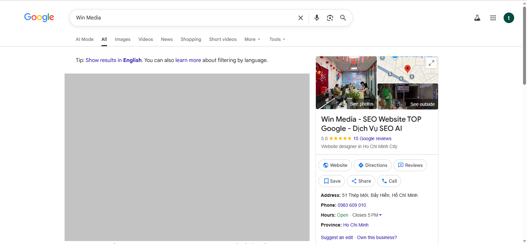527x244 pixels.
Task: Switch to AI Mode tab
Action: point(85,39)
